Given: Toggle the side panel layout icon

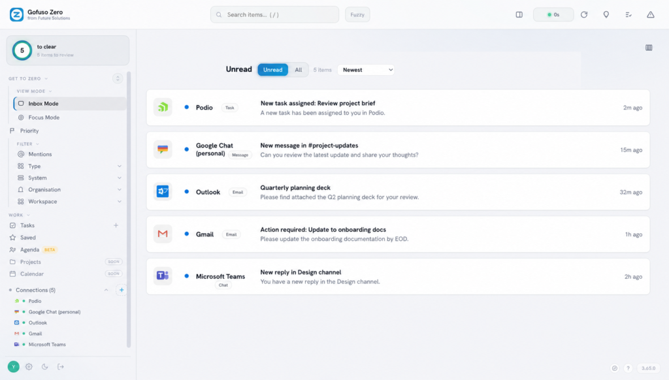Looking at the screenshot, I should point(519,14).
